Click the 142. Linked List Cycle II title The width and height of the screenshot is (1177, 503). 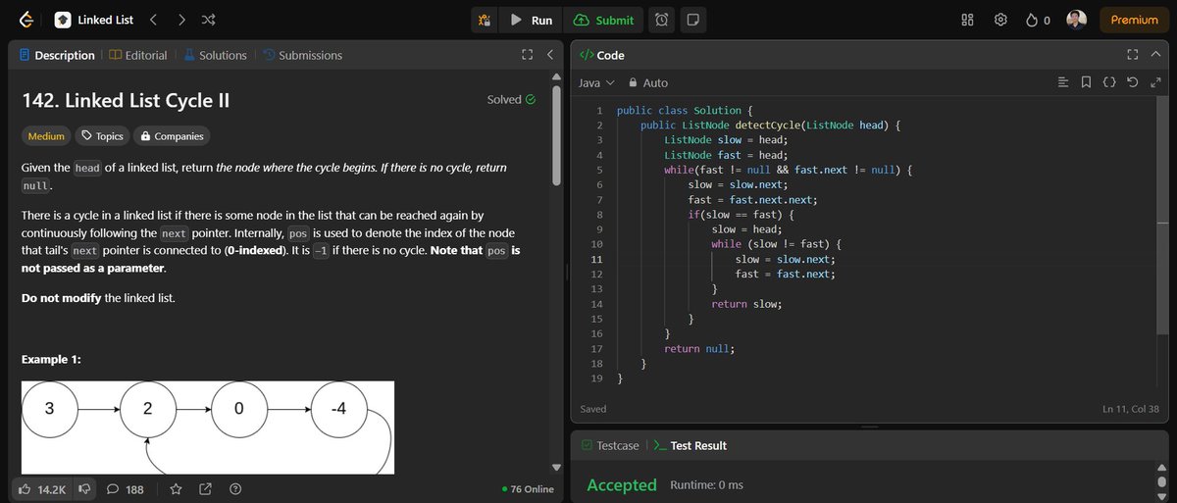(127, 100)
